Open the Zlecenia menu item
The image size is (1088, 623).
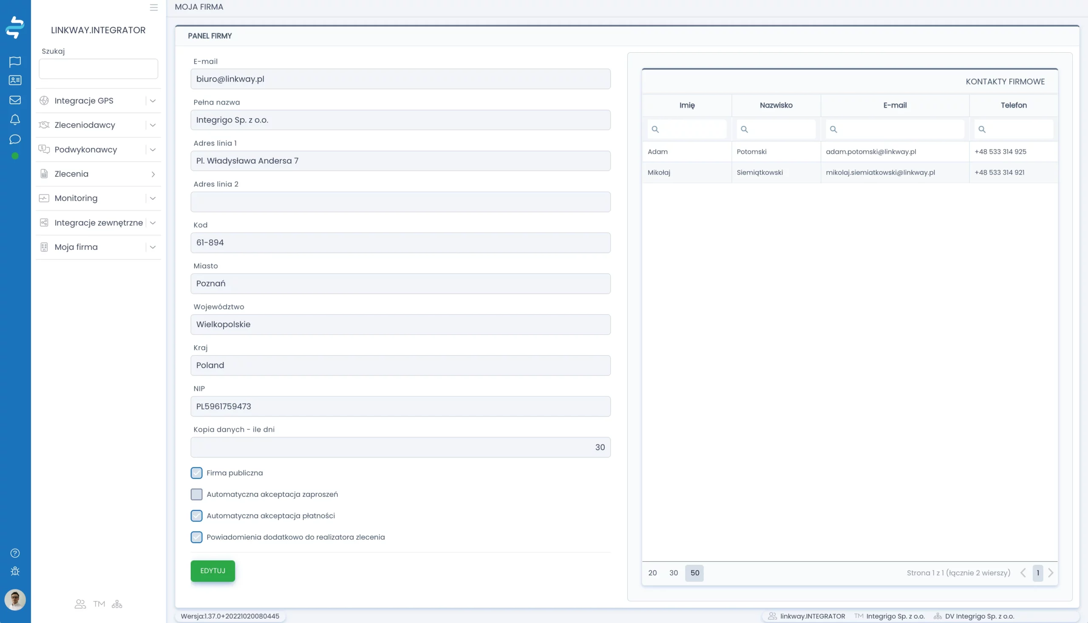[98, 174]
